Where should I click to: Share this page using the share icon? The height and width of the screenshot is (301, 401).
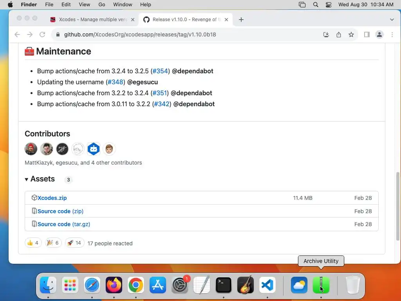(x=339, y=34)
